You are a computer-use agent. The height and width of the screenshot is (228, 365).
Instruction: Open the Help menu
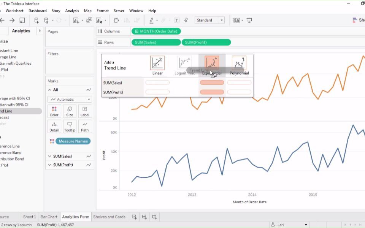[152, 11]
